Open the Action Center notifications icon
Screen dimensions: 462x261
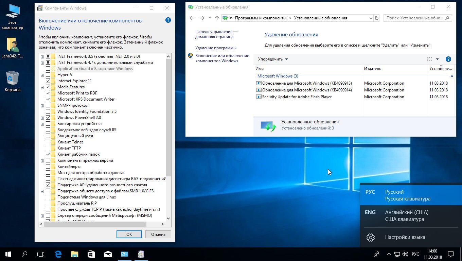tap(451, 254)
